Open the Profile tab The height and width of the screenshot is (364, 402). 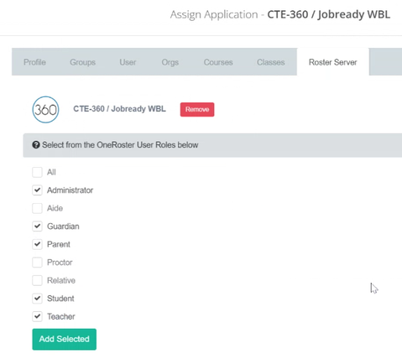34,62
